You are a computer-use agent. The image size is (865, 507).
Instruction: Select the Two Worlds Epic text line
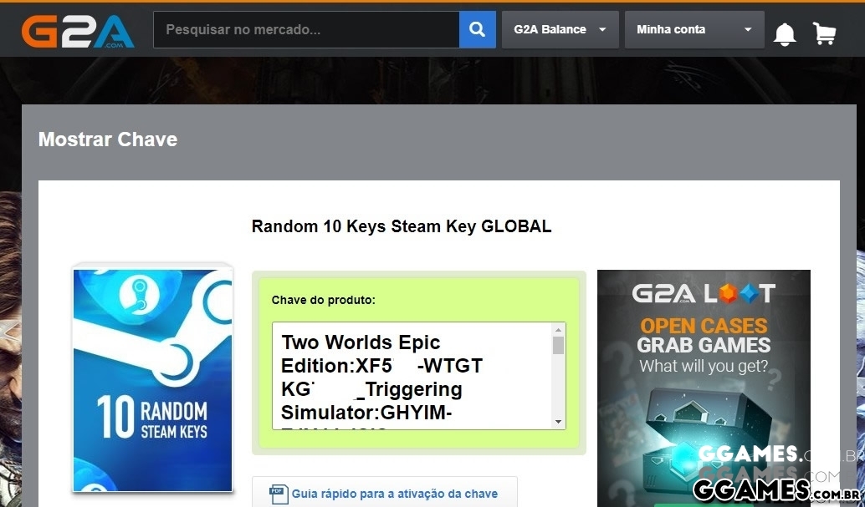click(361, 342)
